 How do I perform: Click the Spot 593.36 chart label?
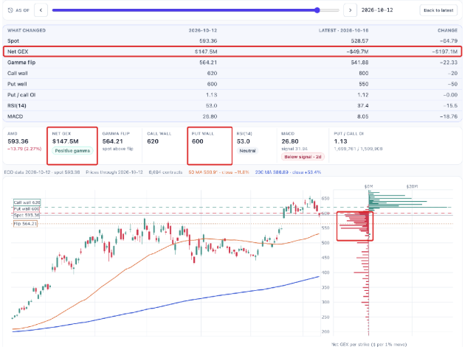(x=27, y=215)
